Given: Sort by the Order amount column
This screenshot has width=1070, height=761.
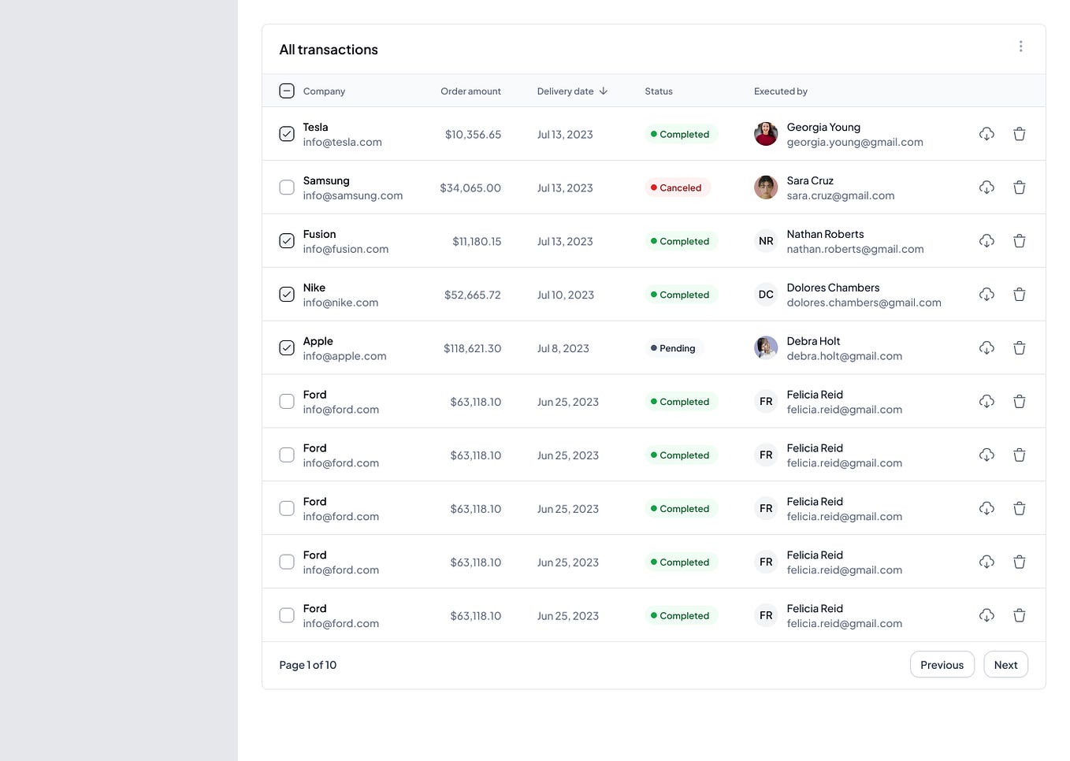Looking at the screenshot, I should click(x=470, y=91).
